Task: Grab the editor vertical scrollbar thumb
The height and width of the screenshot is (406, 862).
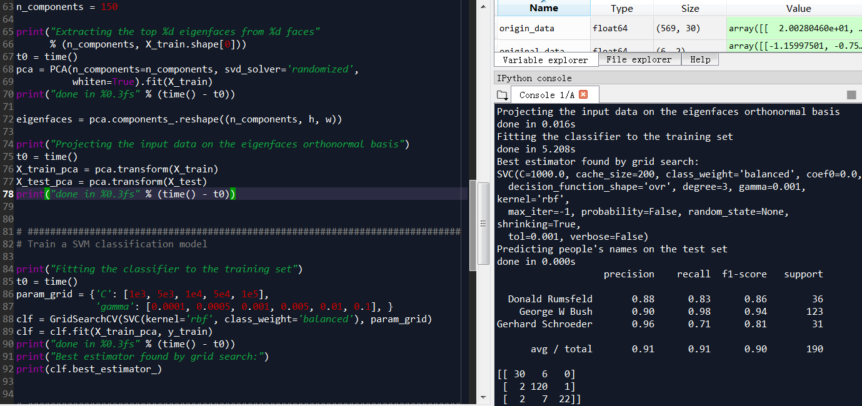Action: pyautogui.click(x=483, y=223)
